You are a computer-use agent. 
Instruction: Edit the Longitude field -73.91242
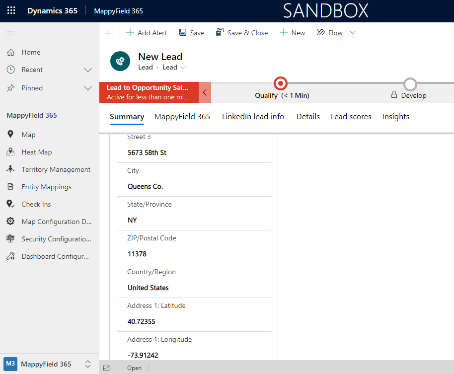pyautogui.click(x=193, y=355)
